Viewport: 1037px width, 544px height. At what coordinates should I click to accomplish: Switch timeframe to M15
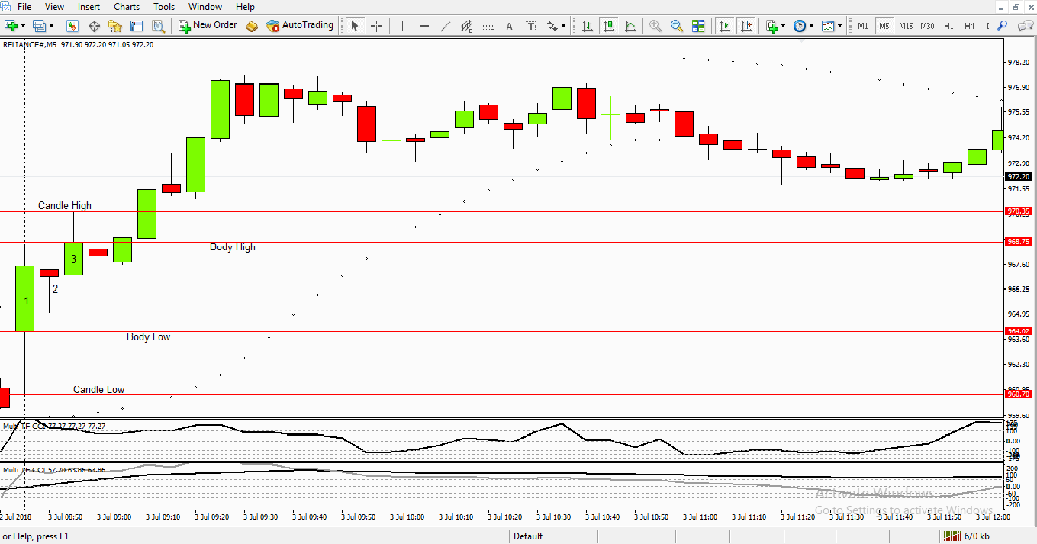[x=906, y=26]
